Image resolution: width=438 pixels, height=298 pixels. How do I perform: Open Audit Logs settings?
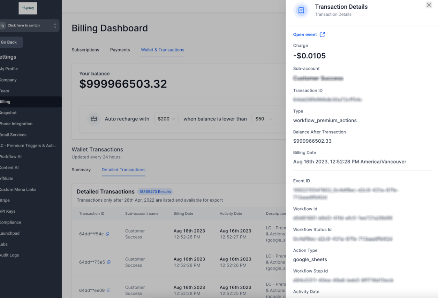[9, 255]
